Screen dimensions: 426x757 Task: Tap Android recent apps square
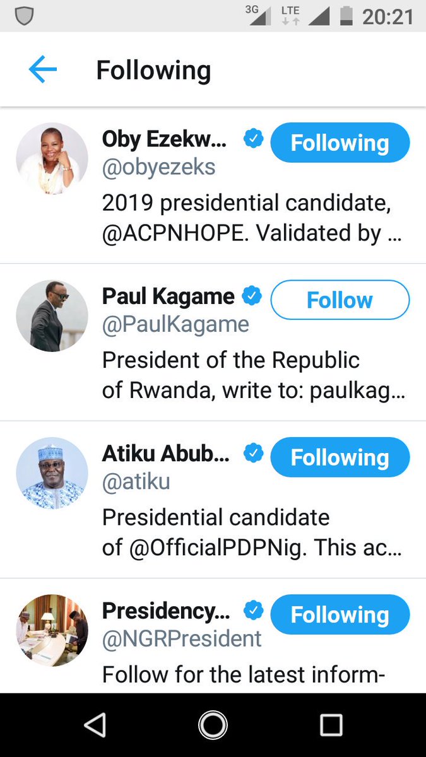point(331,725)
